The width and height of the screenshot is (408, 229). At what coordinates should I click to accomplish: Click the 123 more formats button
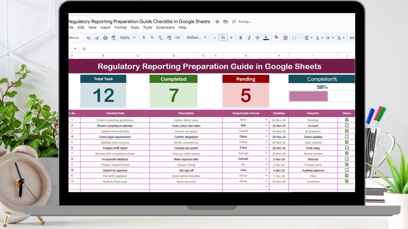tap(178, 38)
